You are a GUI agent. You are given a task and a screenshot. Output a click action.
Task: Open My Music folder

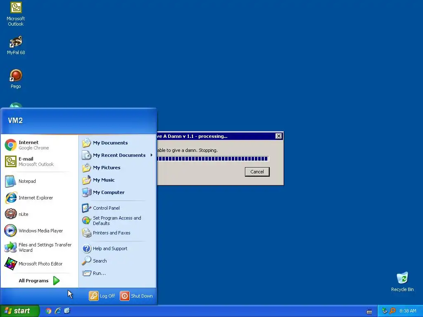coord(117,180)
